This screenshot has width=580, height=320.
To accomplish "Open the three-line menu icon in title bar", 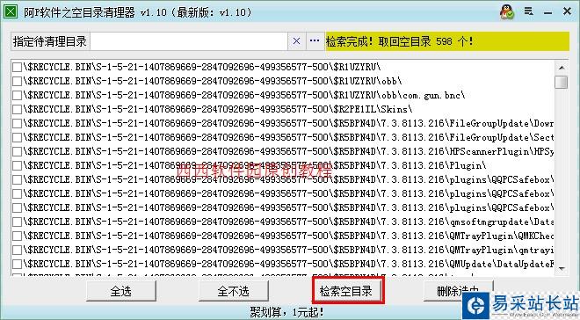I will [x=528, y=11].
